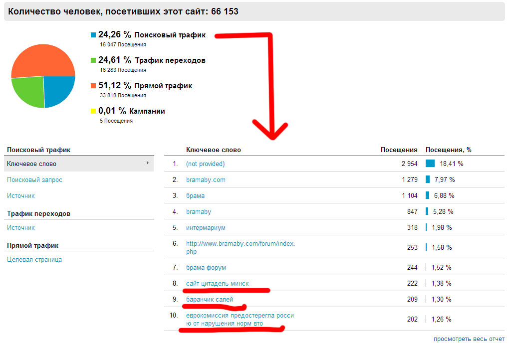Click the blue search traffic pie slice
This screenshot has width=509, height=346.
click(x=57, y=90)
